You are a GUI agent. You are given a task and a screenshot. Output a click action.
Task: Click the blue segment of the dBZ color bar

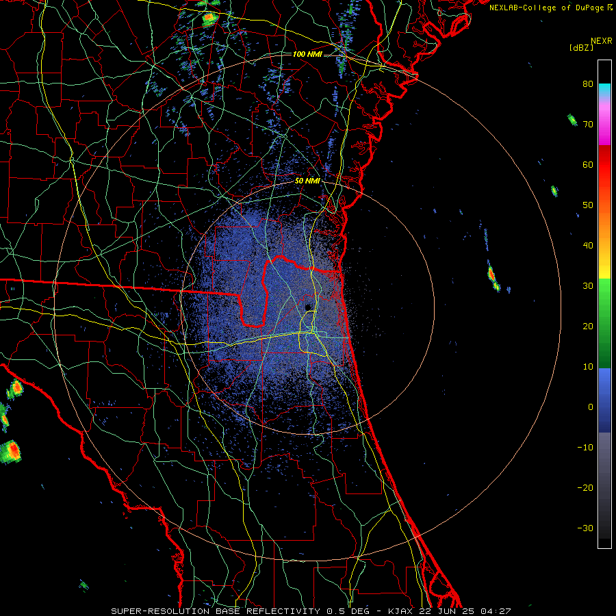[604, 400]
